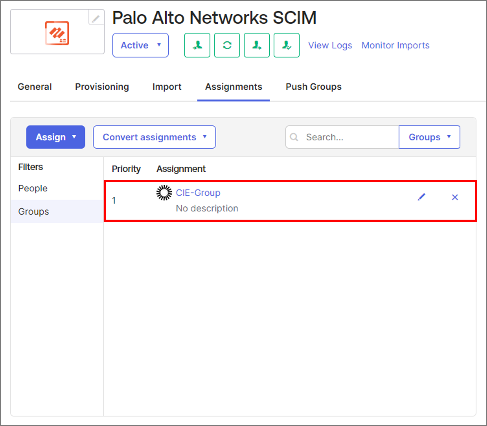
Task: Click the Palo Alto Networks app logo
Action: [57, 33]
